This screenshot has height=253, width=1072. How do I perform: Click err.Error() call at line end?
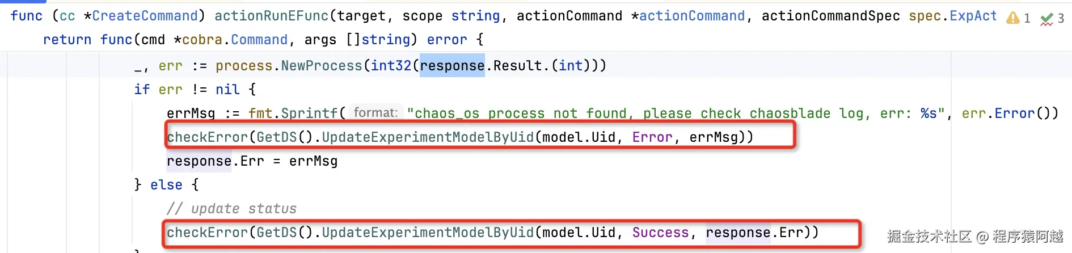coord(1010,113)
